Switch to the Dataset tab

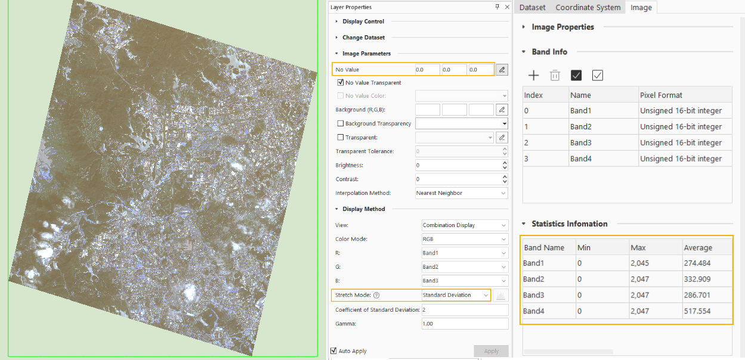pyautogui.click(x=532, y=8)
